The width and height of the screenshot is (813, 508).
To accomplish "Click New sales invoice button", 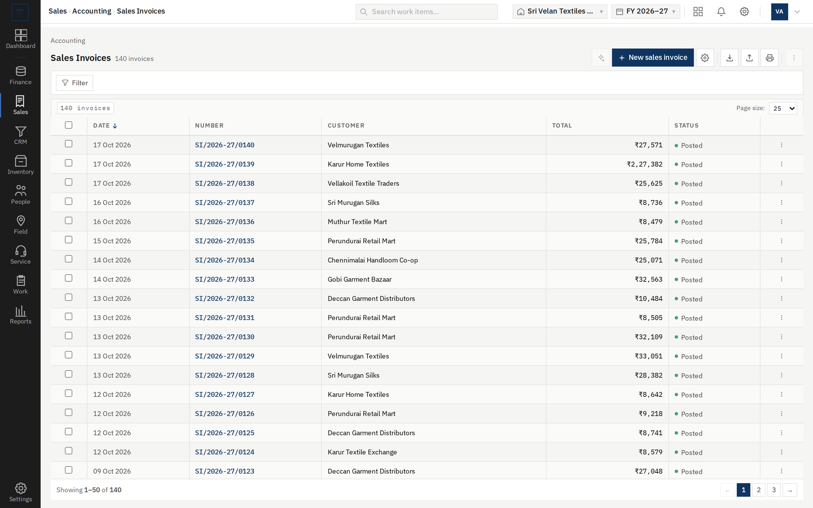I will 652,58.
